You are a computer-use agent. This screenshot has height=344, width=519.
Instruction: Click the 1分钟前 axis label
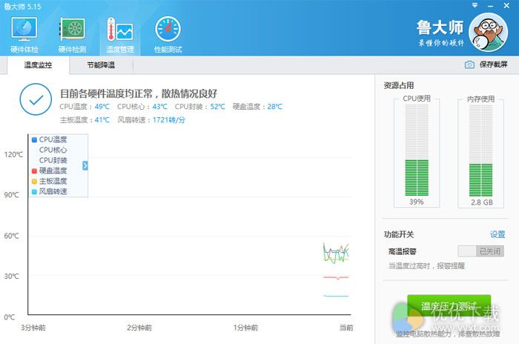click(245, 328)
